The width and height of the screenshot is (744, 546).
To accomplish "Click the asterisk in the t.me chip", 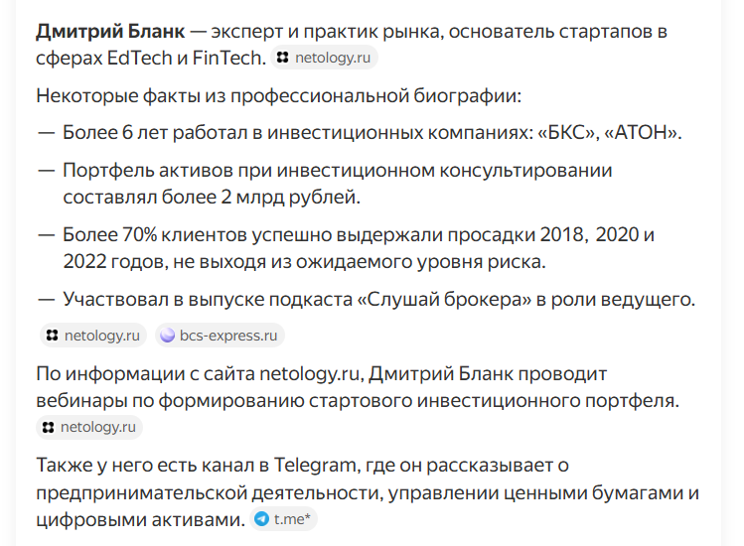I will (x=307, y=517).
